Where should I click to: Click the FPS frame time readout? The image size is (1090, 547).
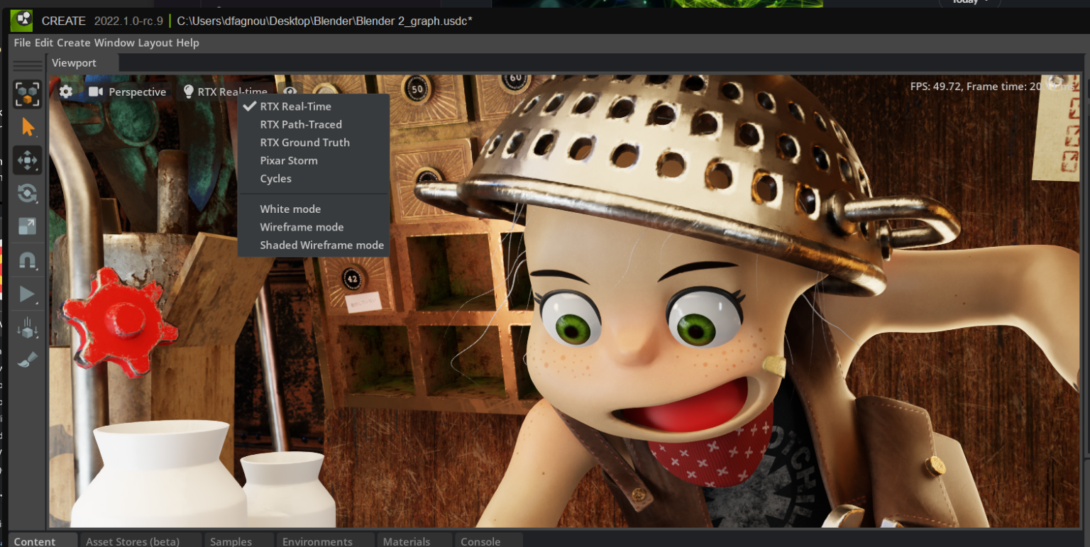pos(993,87)
